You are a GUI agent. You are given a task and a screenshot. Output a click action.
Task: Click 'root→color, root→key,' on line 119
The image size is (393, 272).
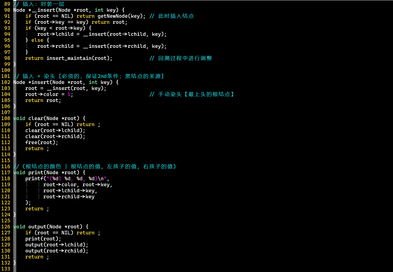coord(78,184)
